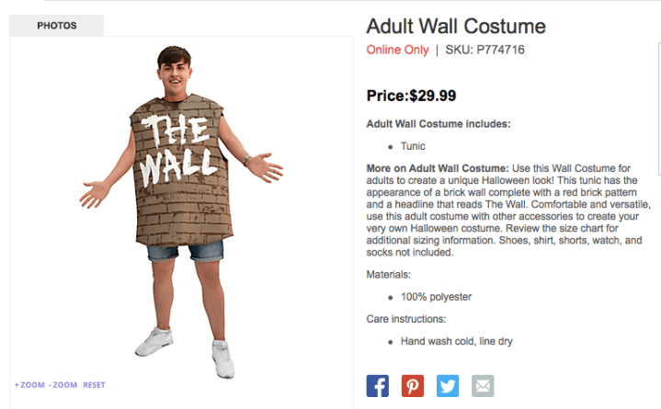Pin this product on Pinterest
The image size is (661, 409).
(x=412, y=386)
